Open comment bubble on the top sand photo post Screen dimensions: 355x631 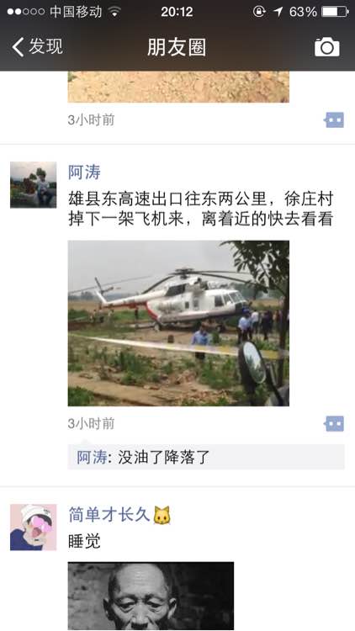point(334,120)
